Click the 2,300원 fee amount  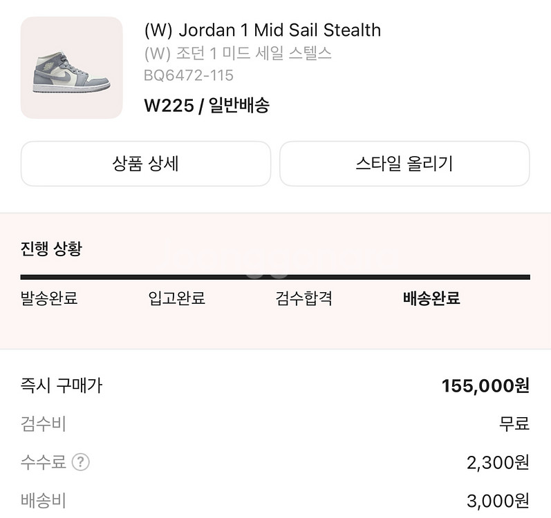(498, 462)
